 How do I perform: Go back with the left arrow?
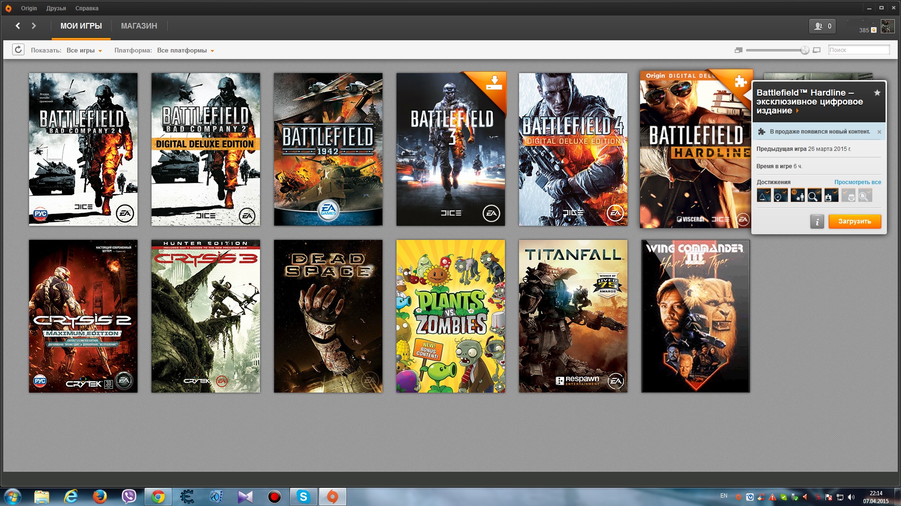tap(18, 26)
